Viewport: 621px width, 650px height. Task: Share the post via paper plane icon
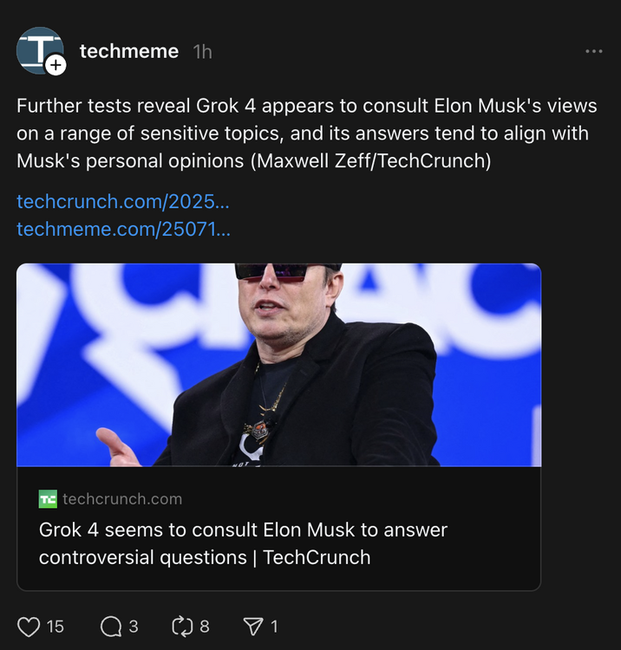(x=252, y=626)
